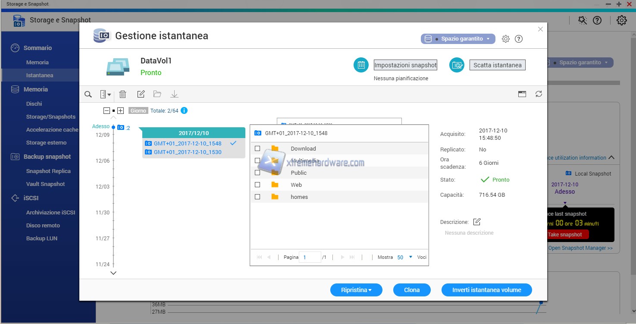
Task: Click the refresh icon in snapshot toolbar
Action: click(539, 94)
